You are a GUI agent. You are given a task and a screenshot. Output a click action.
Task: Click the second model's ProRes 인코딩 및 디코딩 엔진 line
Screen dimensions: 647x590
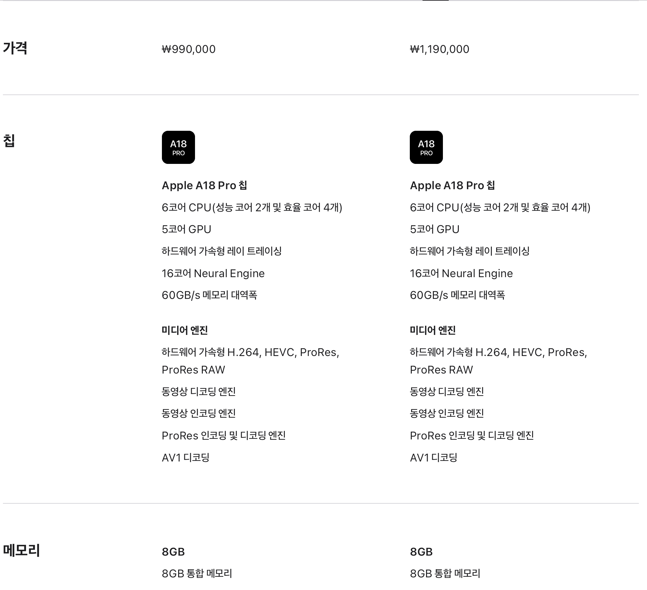tap(472, 436)
